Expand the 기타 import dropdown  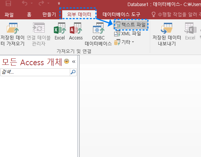tap(124, 42)
